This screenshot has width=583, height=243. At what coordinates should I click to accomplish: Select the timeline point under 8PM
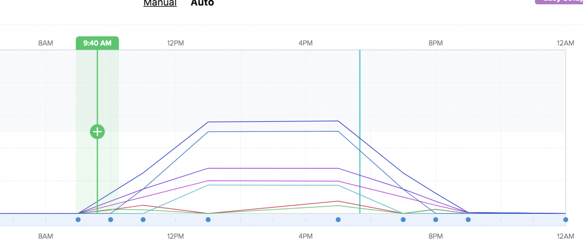tap(436, 220)
